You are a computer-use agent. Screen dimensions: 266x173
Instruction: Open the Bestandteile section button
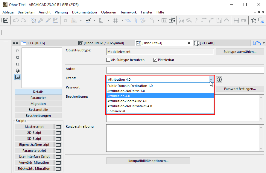[38, 110]
